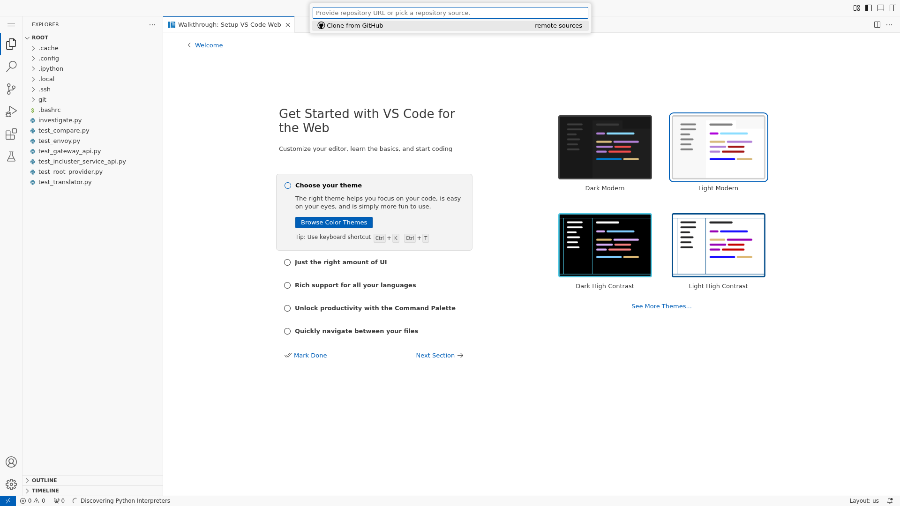The height and width of the screenshot is (506, 900).
Task: Open the Extensions view
Action: tap(11, 134)
